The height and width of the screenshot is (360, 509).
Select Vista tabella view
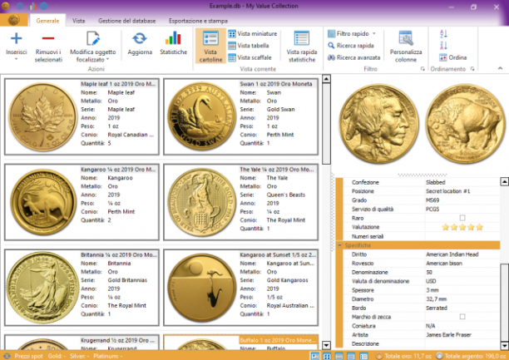pos(249,46)
